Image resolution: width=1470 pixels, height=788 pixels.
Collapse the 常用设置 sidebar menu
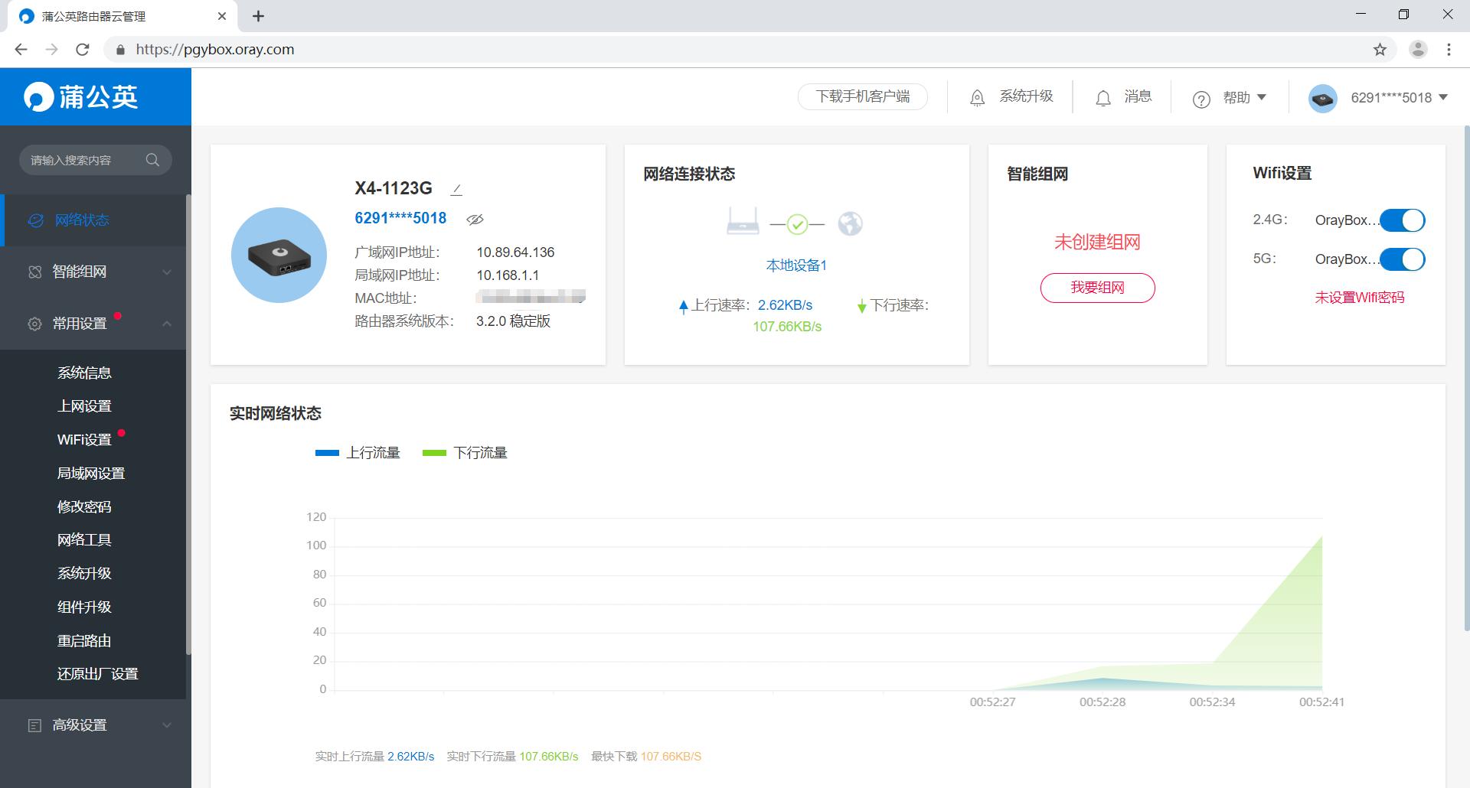[167, 324]
